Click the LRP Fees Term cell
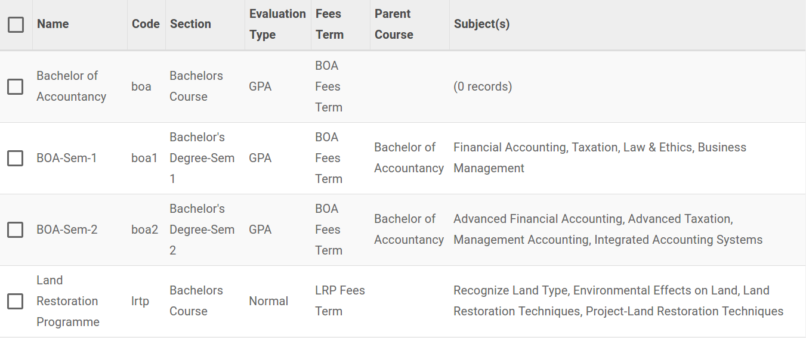 coord(340,301)
